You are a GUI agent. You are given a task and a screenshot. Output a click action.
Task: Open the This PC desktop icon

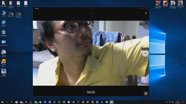[x=4, y=14]
